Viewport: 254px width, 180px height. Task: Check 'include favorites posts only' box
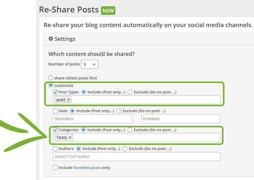(x=55, y=168)
